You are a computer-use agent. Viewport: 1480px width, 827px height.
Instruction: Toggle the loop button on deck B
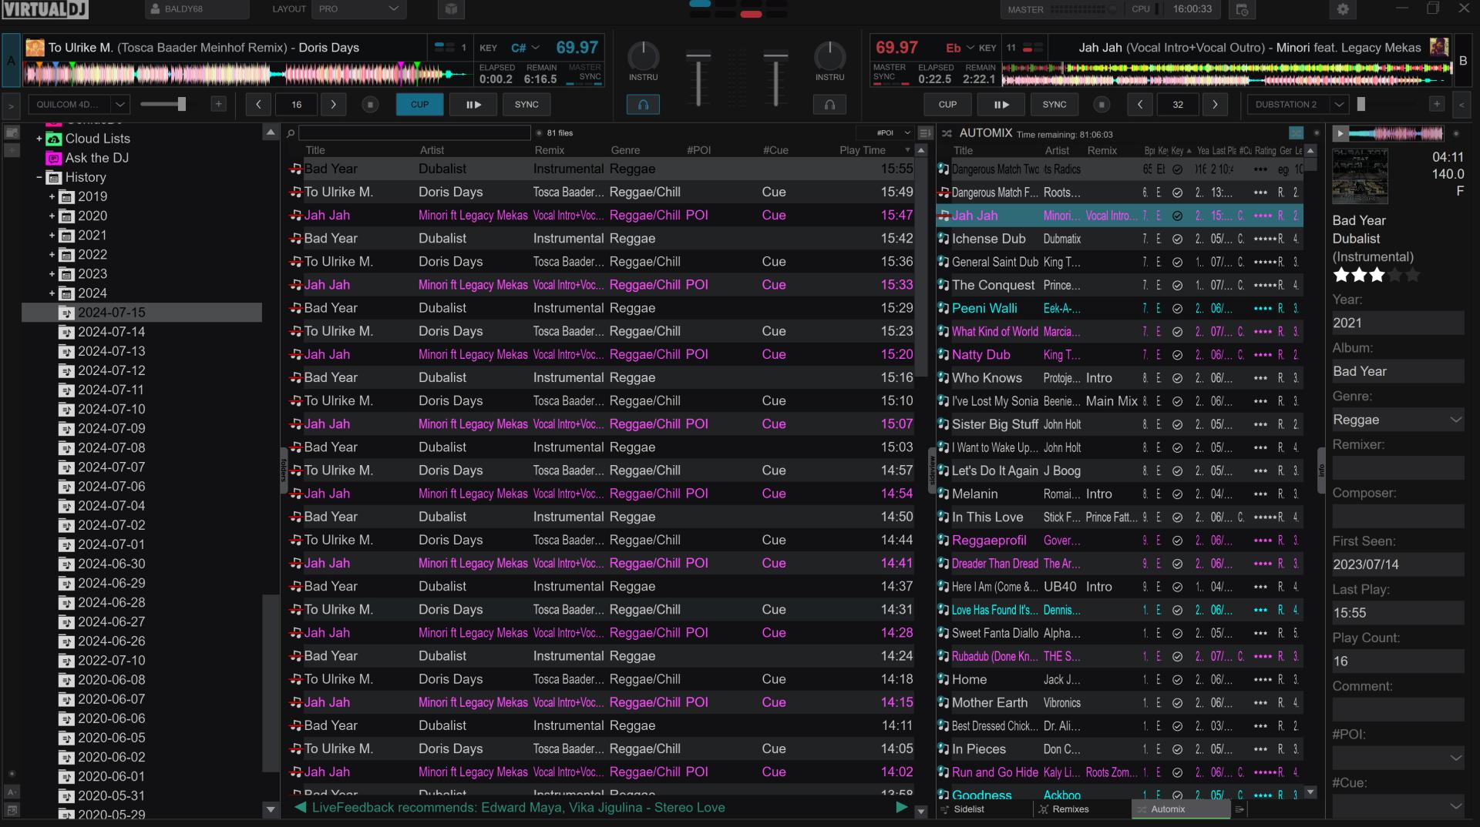pyautogui.click(x=1102, y=105)
